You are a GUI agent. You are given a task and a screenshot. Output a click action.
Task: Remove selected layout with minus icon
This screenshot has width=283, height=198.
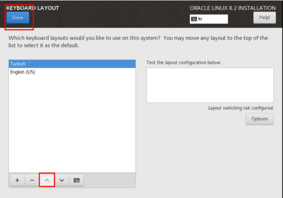click(x=32, y=180)
